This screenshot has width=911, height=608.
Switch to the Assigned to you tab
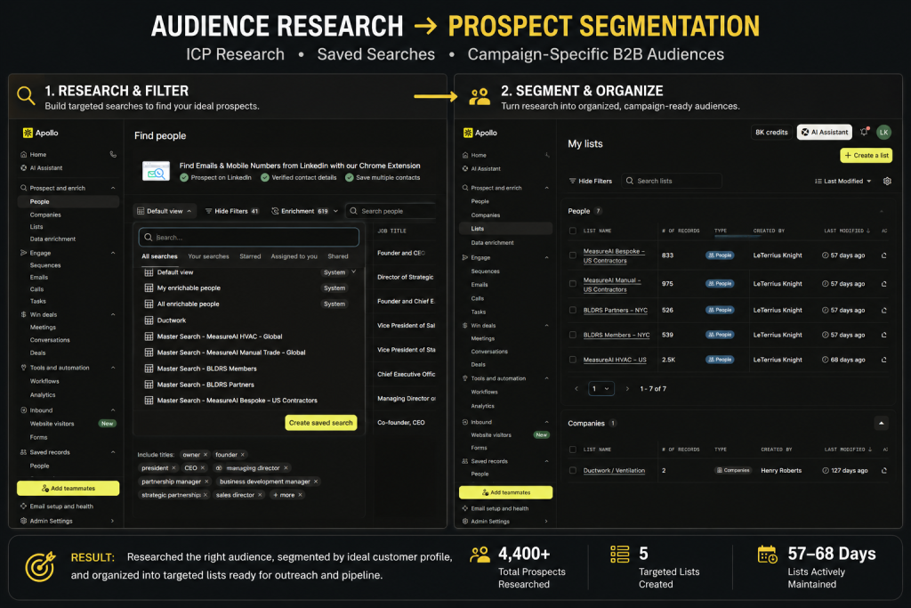coord(294,256)
